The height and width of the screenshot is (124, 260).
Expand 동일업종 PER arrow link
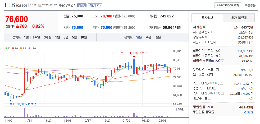pyautogui.click(x=204, y=107)
